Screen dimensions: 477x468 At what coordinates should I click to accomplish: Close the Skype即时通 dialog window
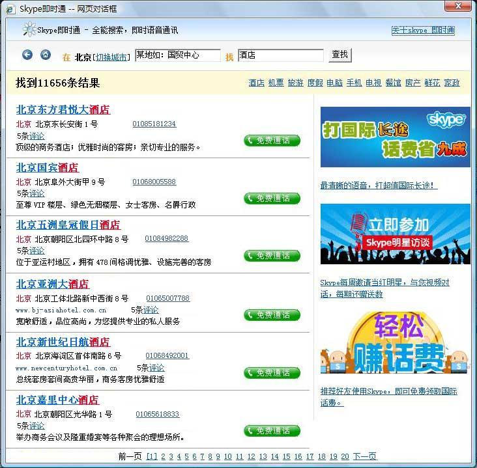click(459, 6)
